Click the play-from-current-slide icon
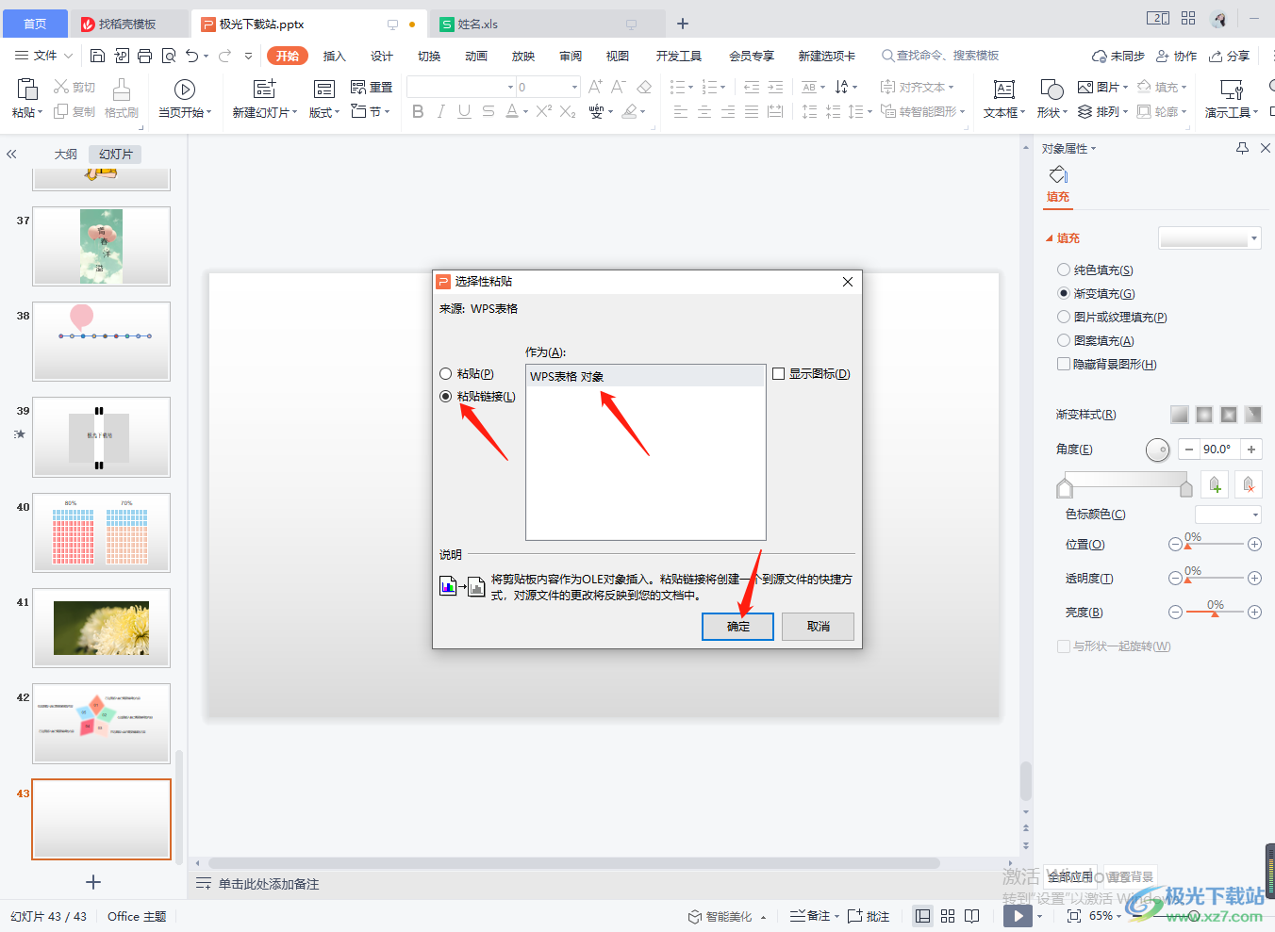Screen dimensions: 1275x932 (185, 90)
